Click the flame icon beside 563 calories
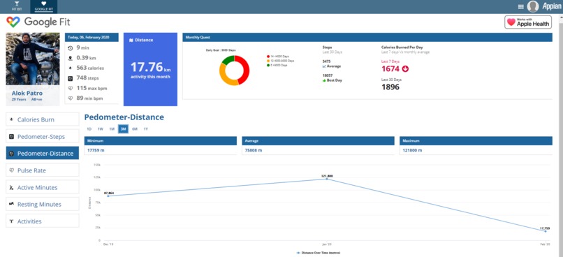This screenshot has height=257, width=563. pyautogui.click(x=71, y=68)
